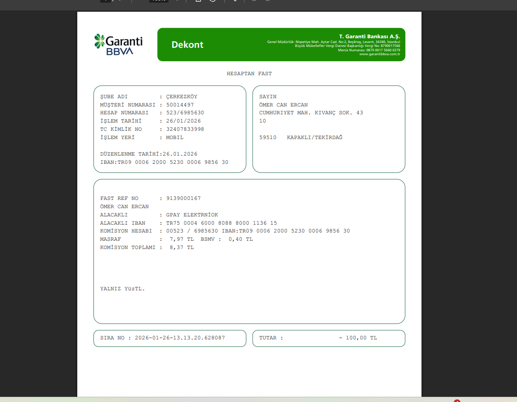Select KOMİSYON HESABI value '00523 / 6985630'

[192, 231]
